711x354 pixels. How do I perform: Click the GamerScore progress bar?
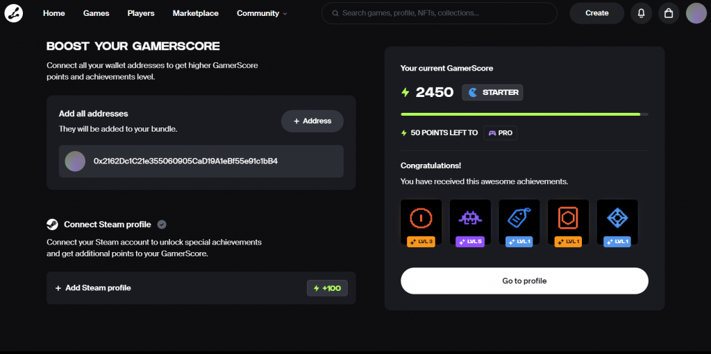524,114
